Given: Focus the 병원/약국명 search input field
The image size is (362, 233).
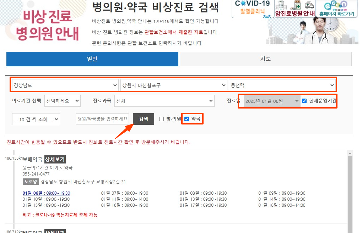Looking at the screenshot, I should (102, 119).
